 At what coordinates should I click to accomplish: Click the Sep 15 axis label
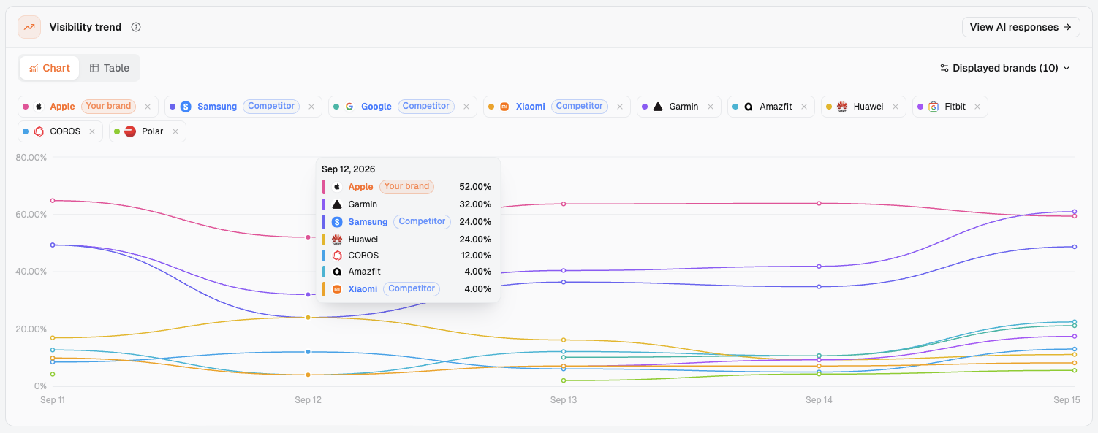[x=1067, y=400]
